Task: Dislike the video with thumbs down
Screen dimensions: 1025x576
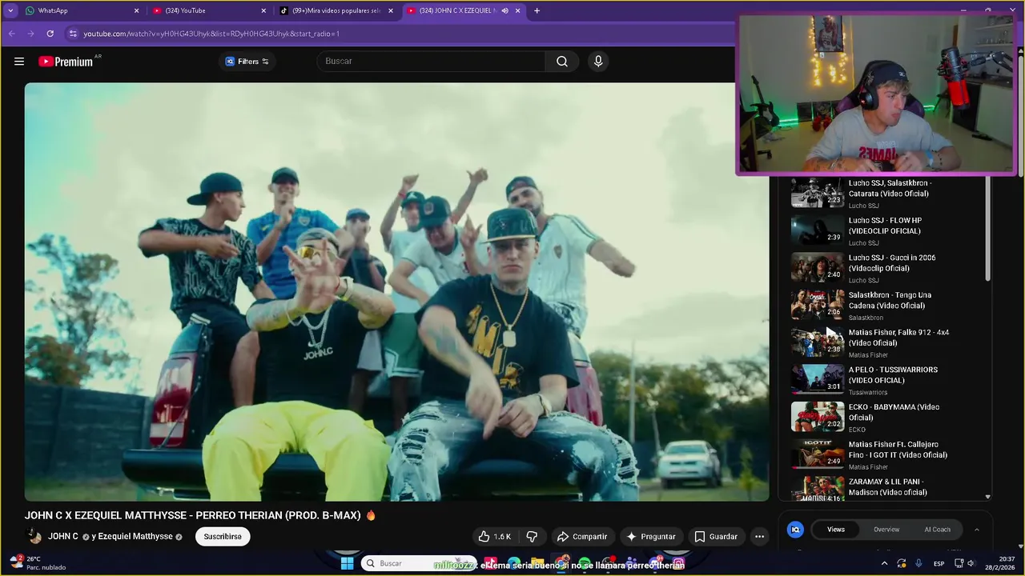Action: (532, 537)
